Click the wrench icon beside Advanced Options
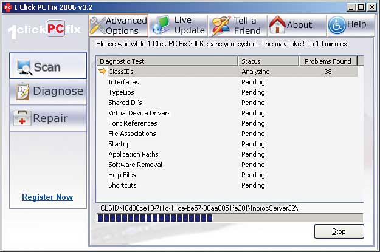Screen dimensions: 380x252 pos(98,26)
